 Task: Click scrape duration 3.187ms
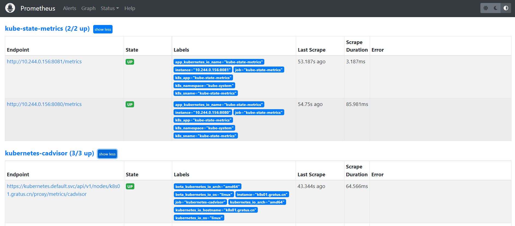[x=356, y=62]
